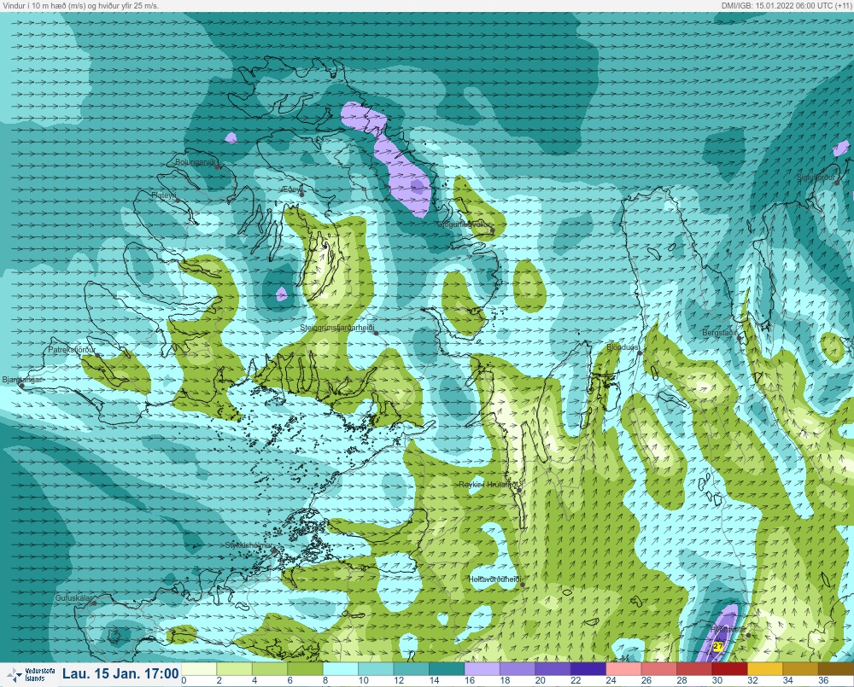Click the Veðurstofa Íslands logo

coord(30,675)
